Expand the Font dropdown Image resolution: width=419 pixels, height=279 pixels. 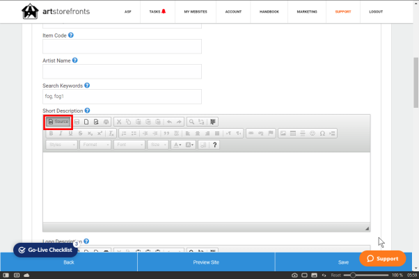coord(129,145)
